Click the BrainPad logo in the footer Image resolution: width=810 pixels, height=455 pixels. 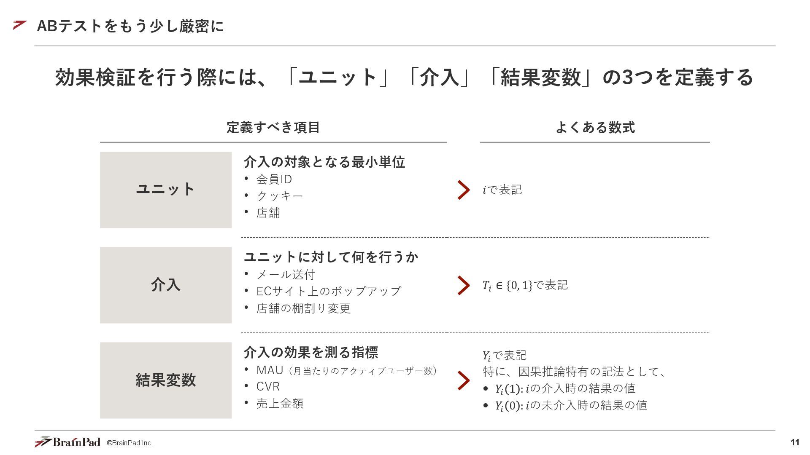tap(67, 442)
